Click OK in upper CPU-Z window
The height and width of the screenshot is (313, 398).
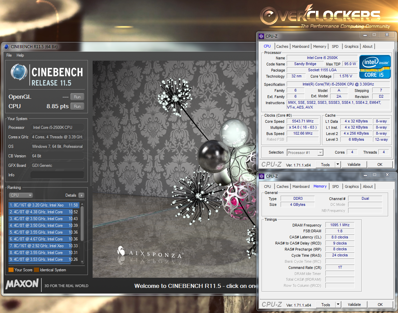(x=380, y=164)
